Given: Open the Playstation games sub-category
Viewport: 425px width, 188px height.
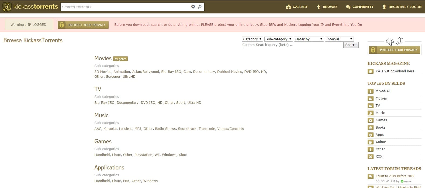Looking at the screenshot, I should pyautogui.click(x=144, y=155).
